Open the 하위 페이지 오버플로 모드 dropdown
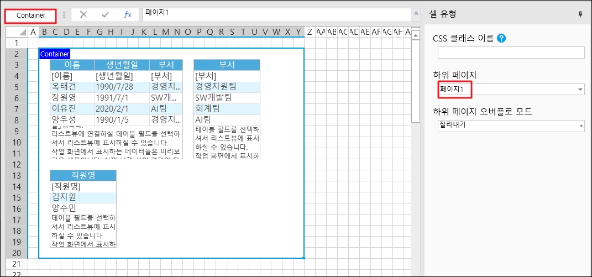Screen dimensions: 592x277 [x=580, y=126]
